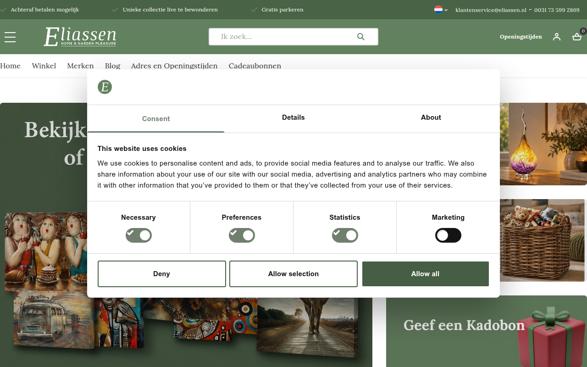Click the Allow selection button

293,274
